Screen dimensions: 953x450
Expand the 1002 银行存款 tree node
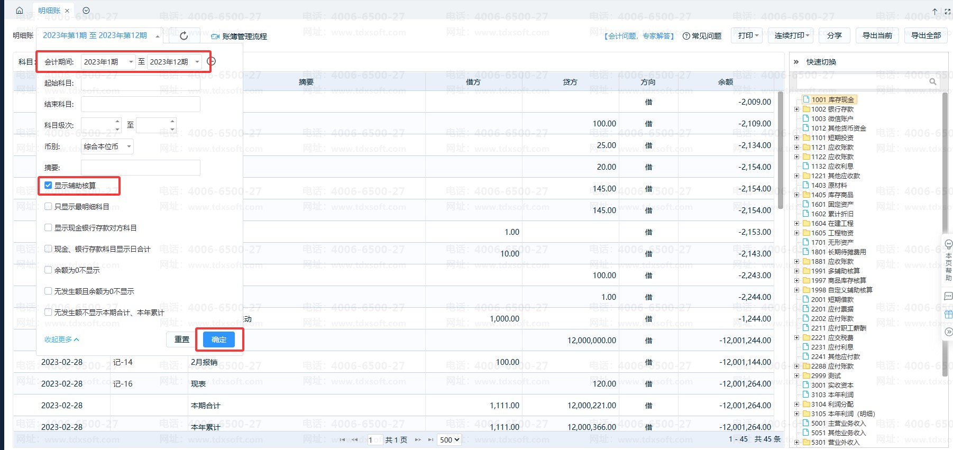tap(796, 109)
